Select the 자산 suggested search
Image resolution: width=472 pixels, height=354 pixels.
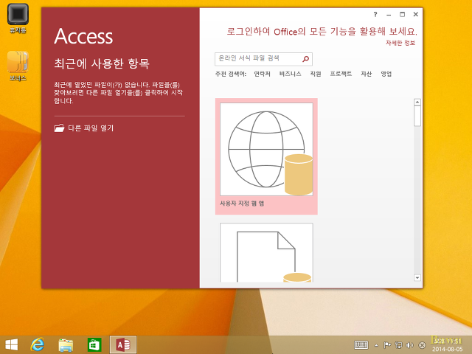(367, 74)
